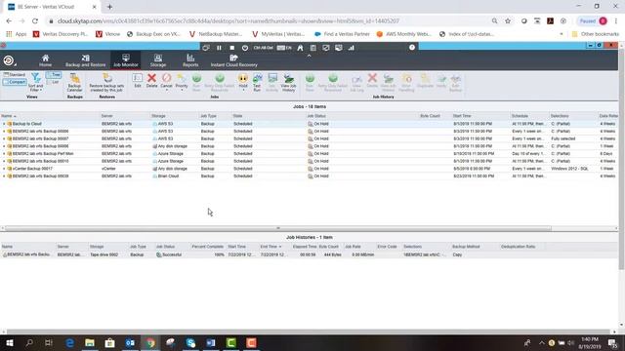Expand the Backup Perf Mon job row
This screenshot has height=351, width=625.
[x=4, y=154]
